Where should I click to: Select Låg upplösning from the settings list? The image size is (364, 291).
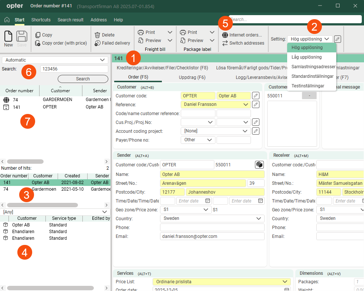306,57
